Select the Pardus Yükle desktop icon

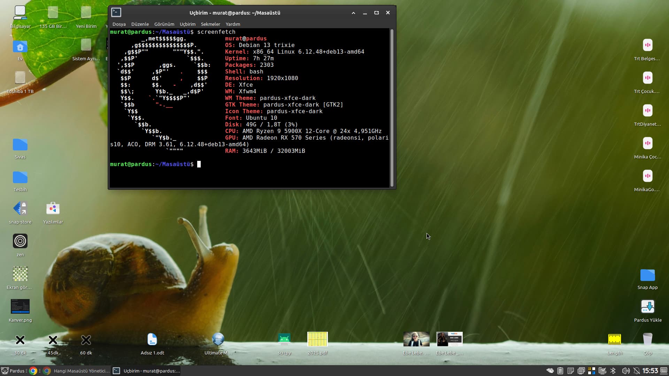click(x=647, y=307)
